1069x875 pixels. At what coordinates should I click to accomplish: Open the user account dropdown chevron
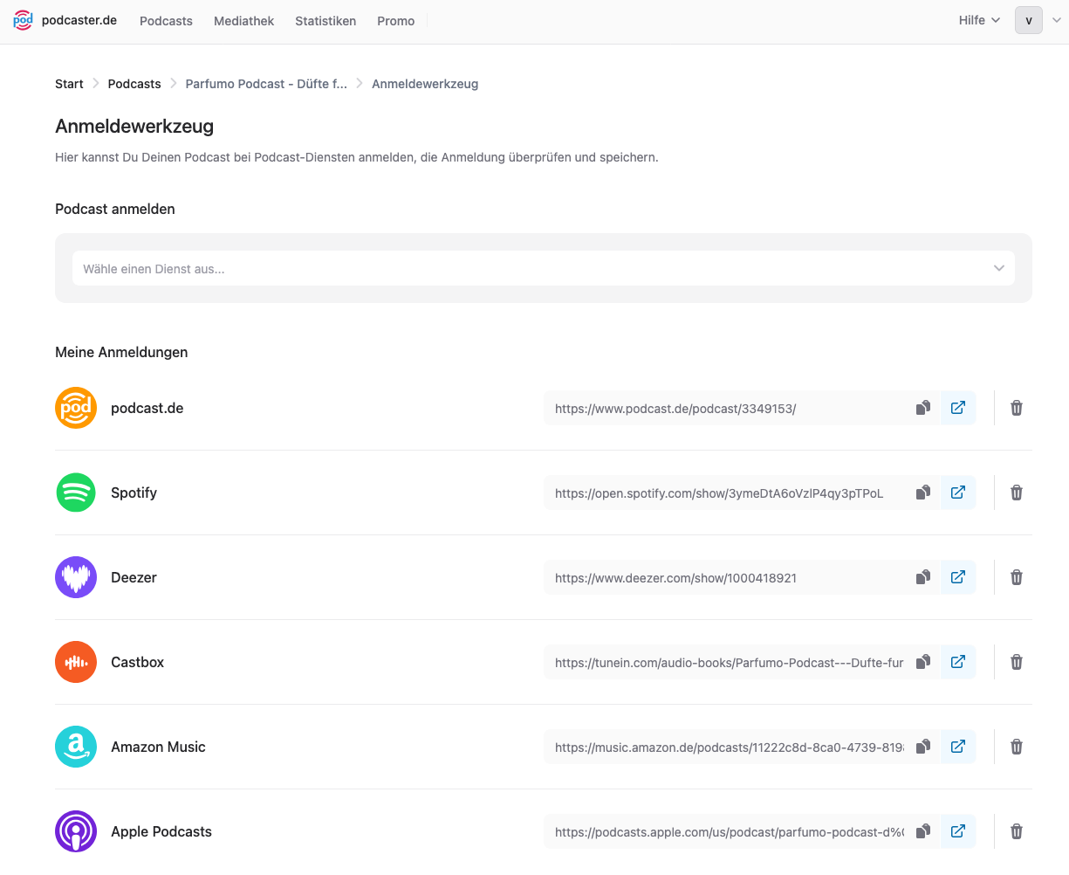[x=1057, y=20]
